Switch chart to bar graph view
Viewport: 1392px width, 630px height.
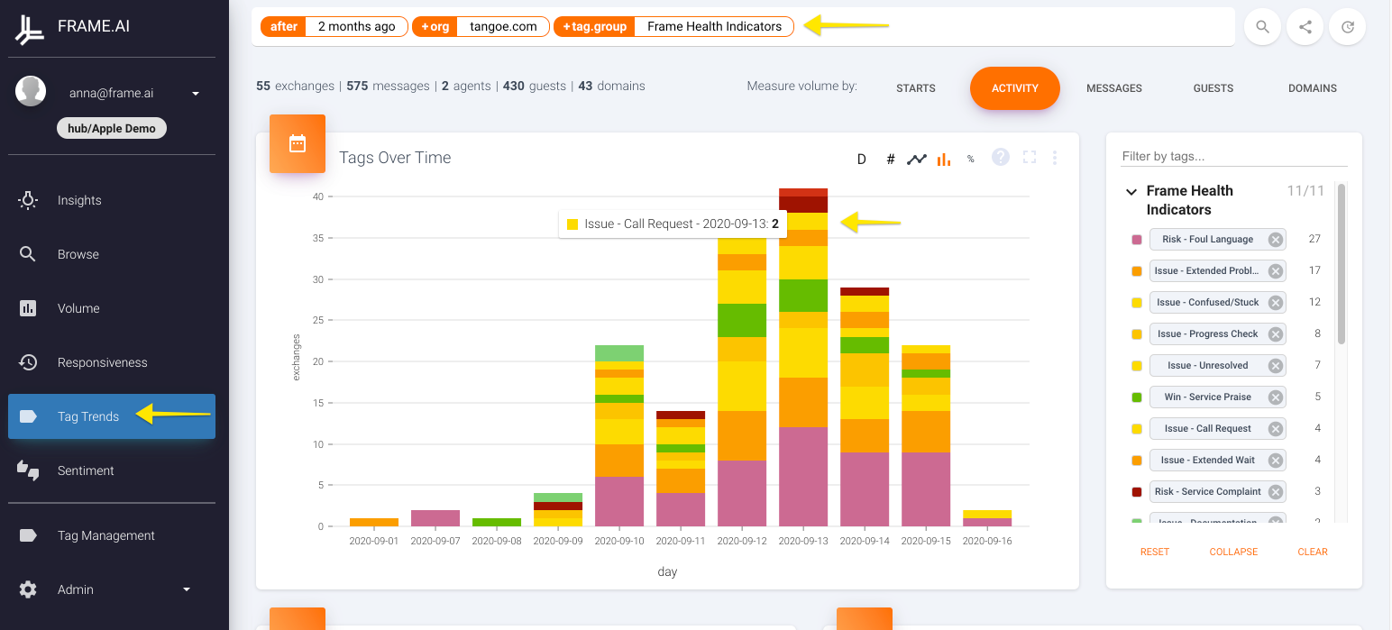click(x=944, y=159)
